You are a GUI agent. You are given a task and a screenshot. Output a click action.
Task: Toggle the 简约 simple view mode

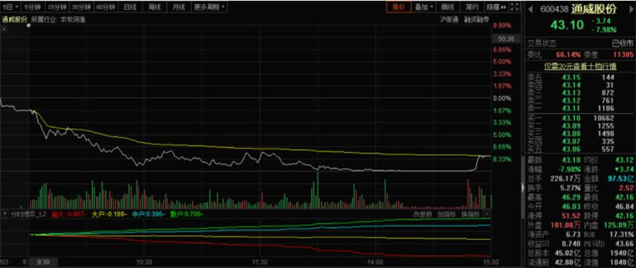(x=472, y=7)
